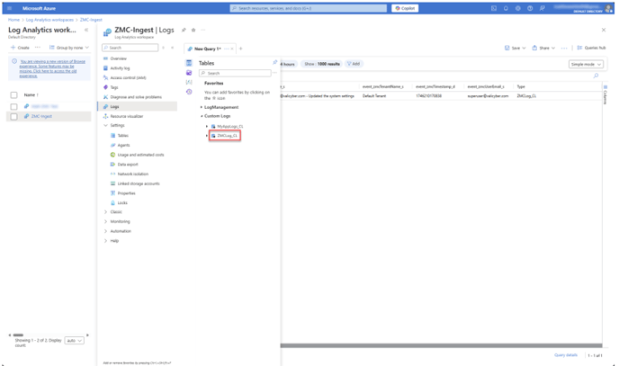Open the help question mark icon
Viewport: 619px width, 366px height.
530,8
